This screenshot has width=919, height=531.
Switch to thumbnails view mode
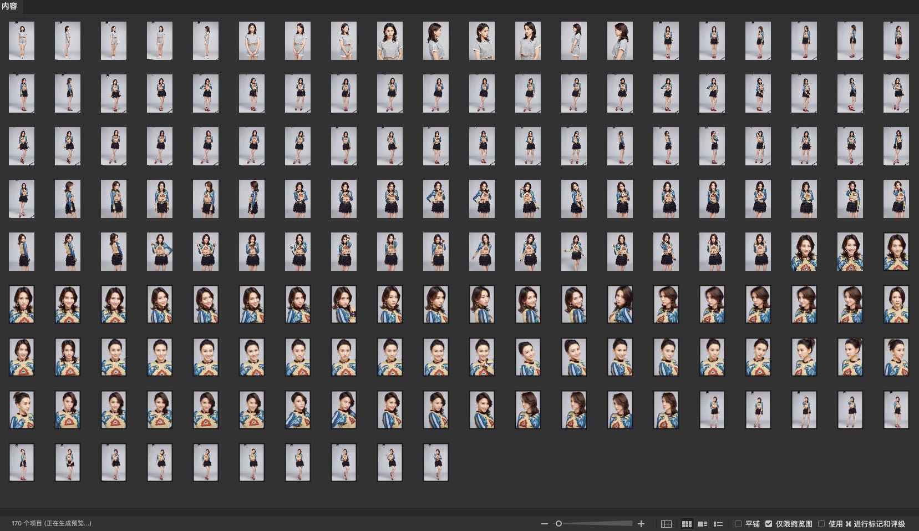coord(687,524)
